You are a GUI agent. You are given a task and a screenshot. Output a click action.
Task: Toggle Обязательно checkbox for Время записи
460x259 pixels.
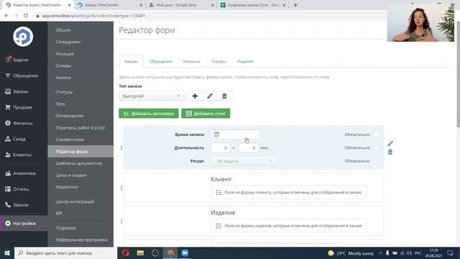point(376,135)
